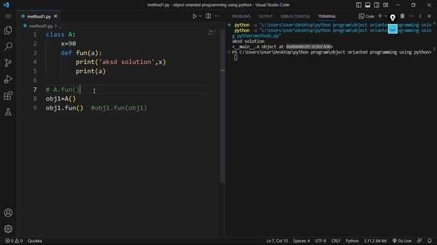Click 'print(a)' on line 5
The width and height of the screenshot is (437, 245).
tap(91, 71)
